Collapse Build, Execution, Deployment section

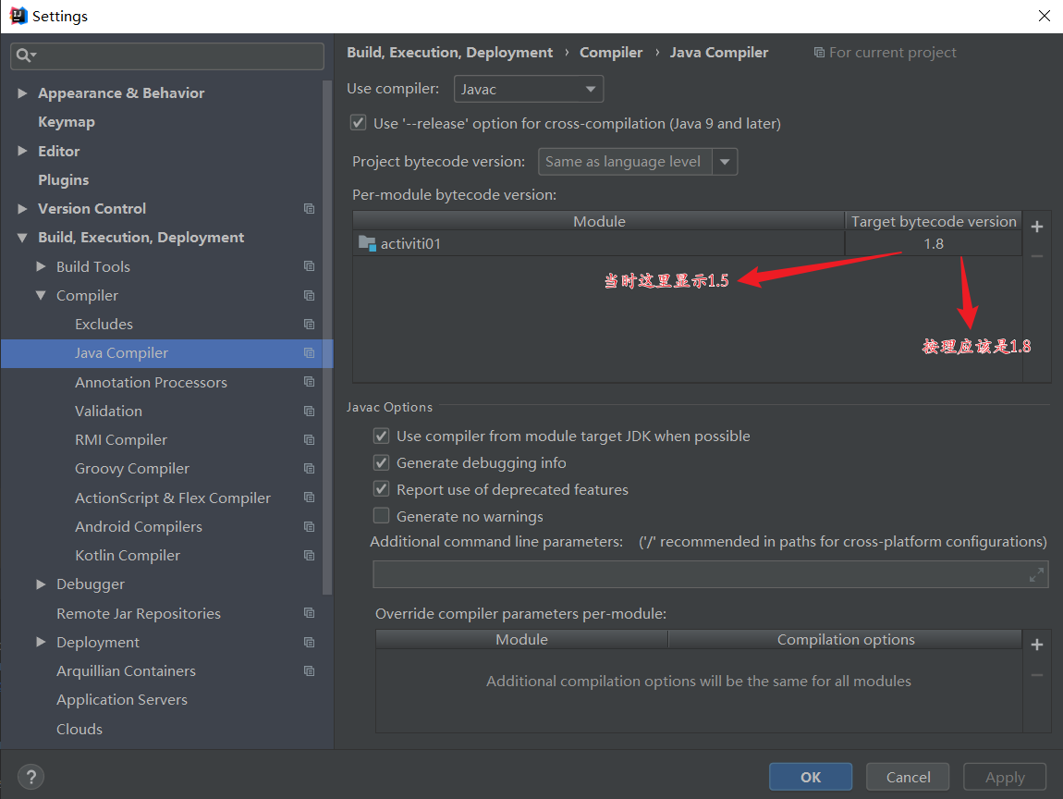point(22,238)
